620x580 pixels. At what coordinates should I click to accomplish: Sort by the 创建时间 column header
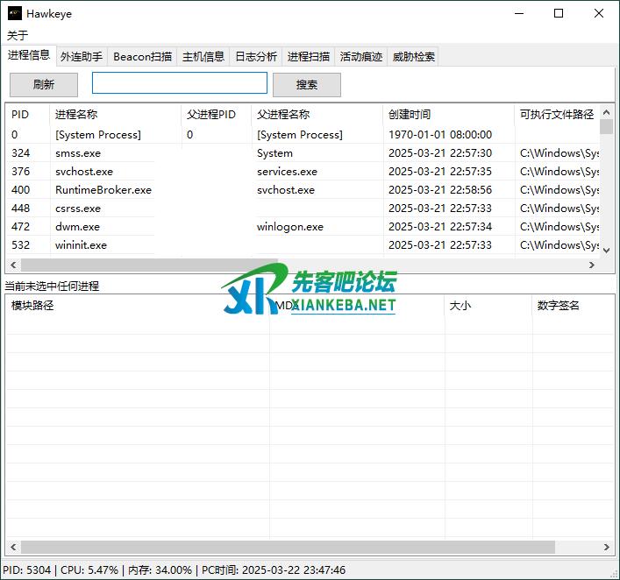tap(410, 115)
